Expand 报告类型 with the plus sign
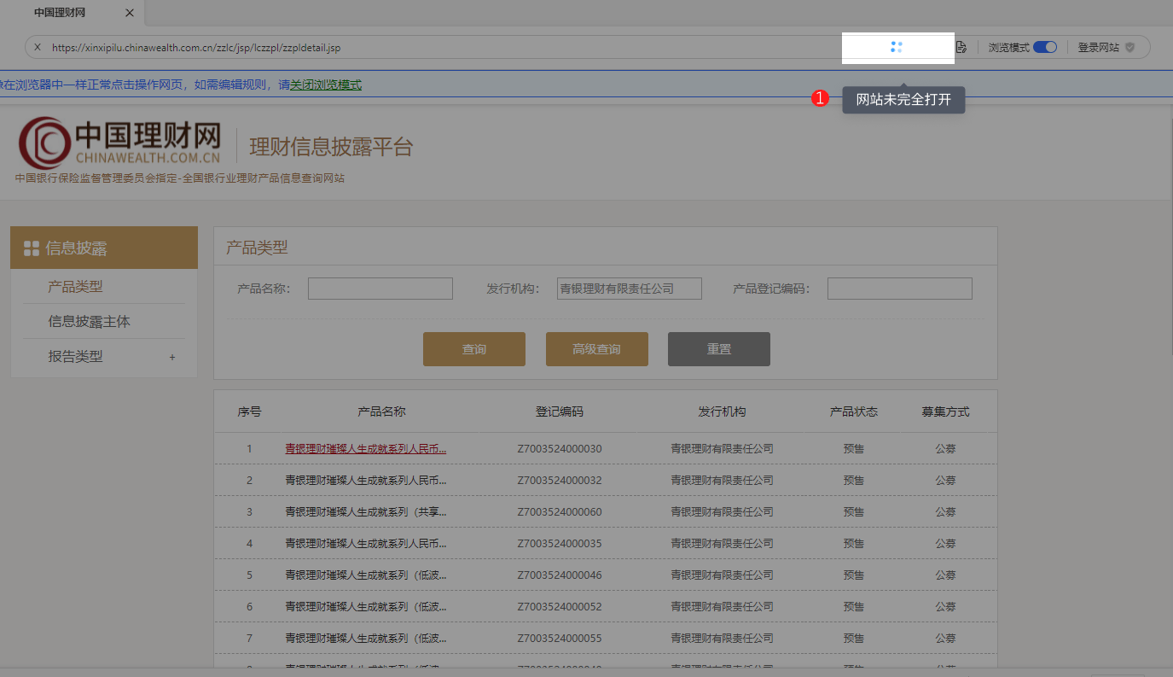The image size is (1173, 677). point(172,357)
